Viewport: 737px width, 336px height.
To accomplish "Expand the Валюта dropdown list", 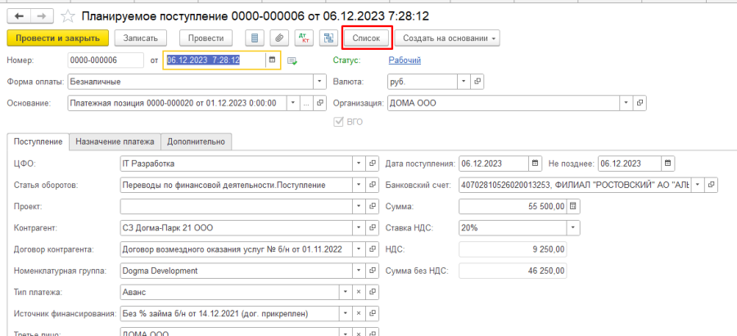I will coord(463,82).
